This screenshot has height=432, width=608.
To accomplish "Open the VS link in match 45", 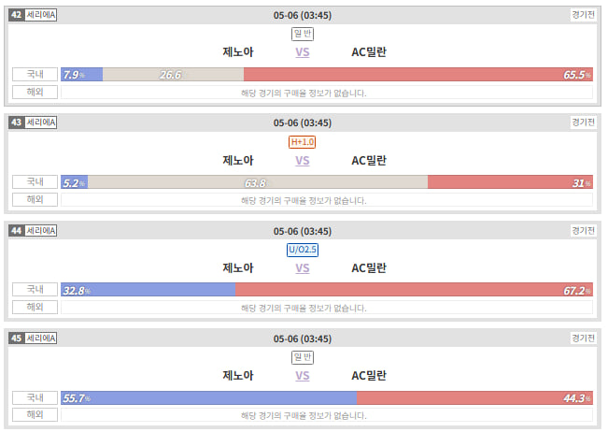I will (x=303, y=375).
